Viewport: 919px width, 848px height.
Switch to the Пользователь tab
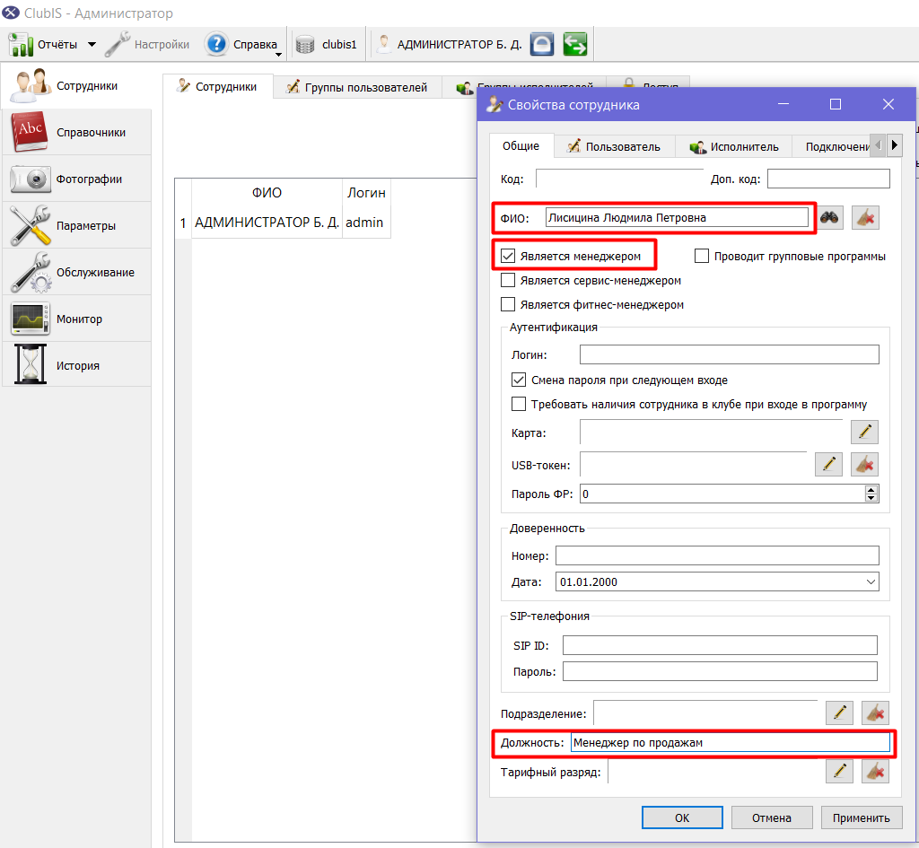coord(614,146)
